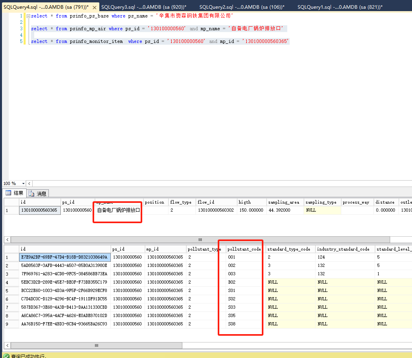Open the 结果 results tab
412x358 pixels.
15,193
